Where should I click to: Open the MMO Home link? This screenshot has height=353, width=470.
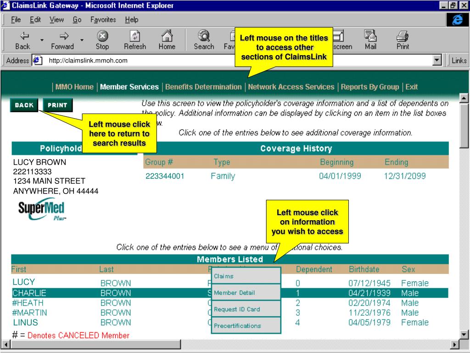(74, 87)
